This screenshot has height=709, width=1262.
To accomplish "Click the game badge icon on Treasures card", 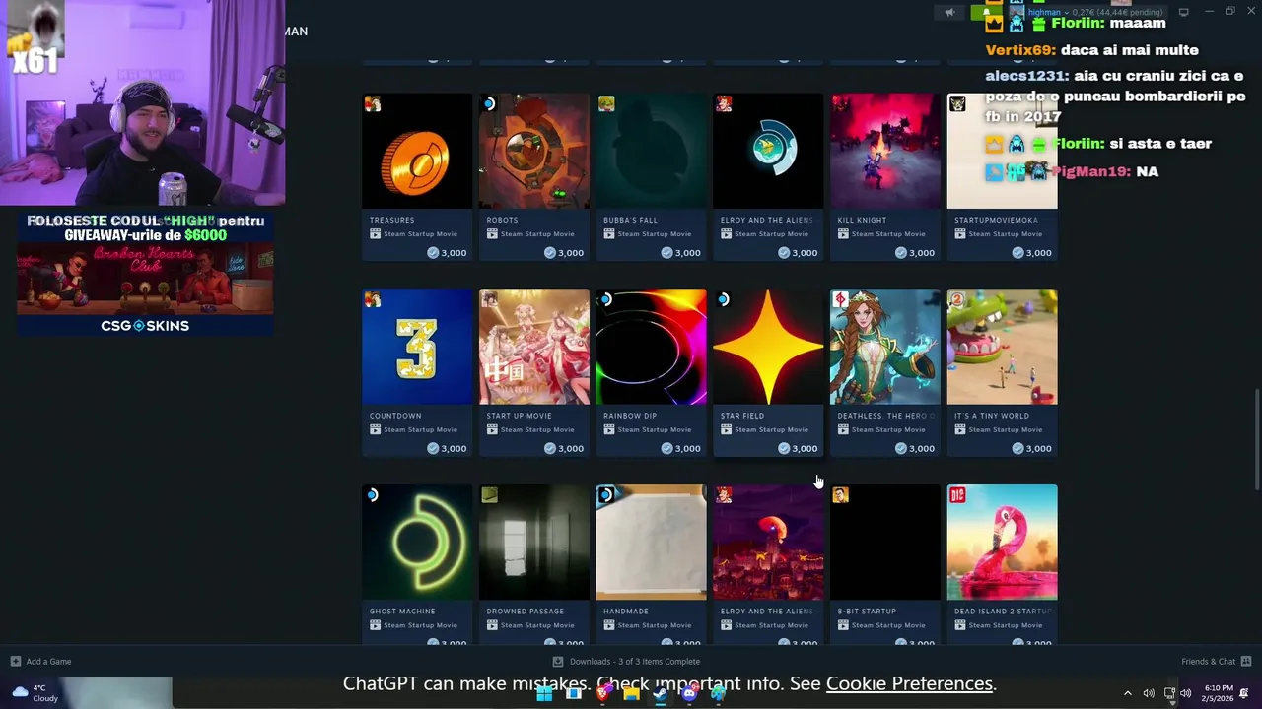I will pyautogui.click(x=373, y=104).
